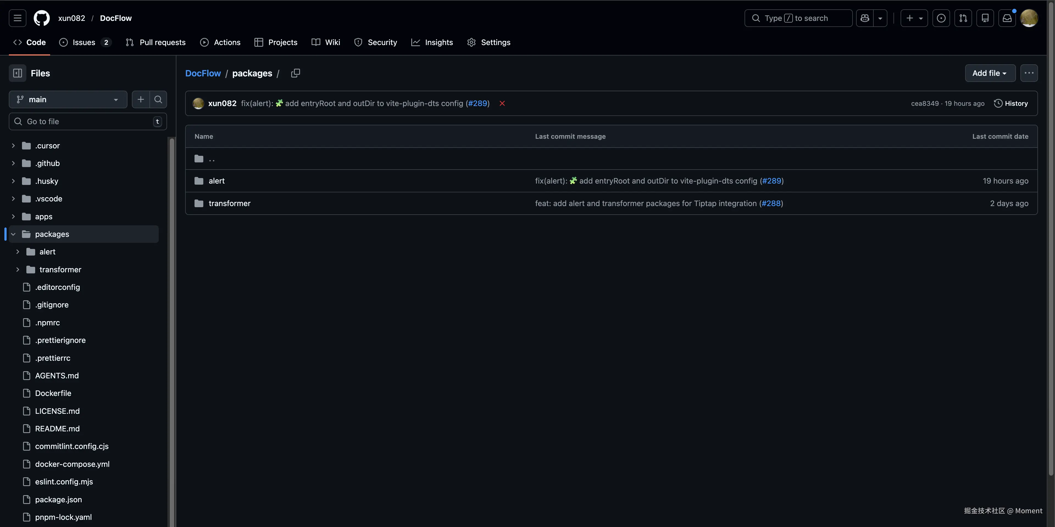Open the transformer folder in file list
The image size is (1055, 527).
tap(229, 204)
